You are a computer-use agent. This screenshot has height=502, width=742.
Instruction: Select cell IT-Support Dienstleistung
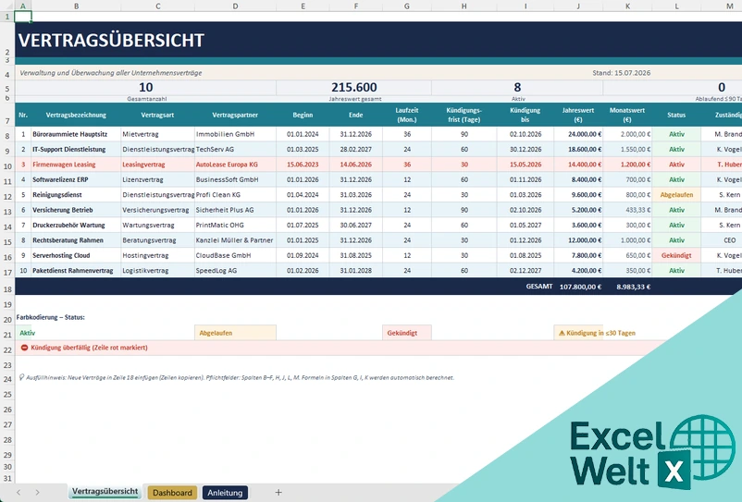pyautogui.click(x=76, y=150)
